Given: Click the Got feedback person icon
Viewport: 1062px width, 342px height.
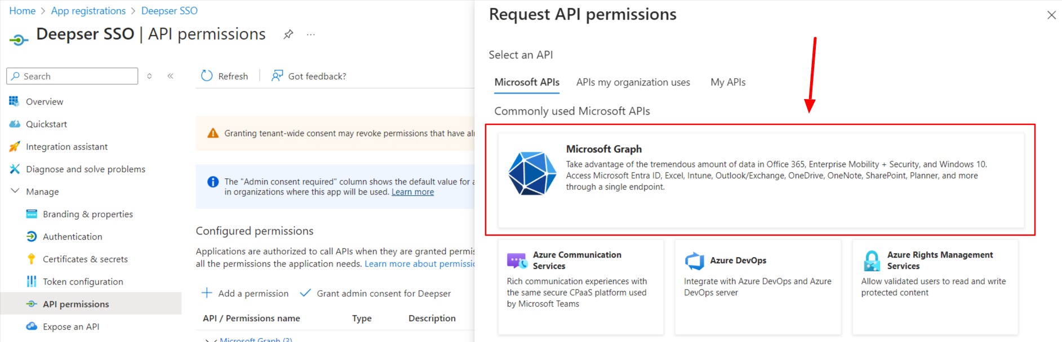Looking at the screenshot, I should (x=277, y=76).
